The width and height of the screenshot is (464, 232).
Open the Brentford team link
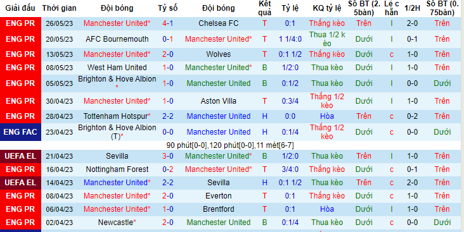coord(219,209)
